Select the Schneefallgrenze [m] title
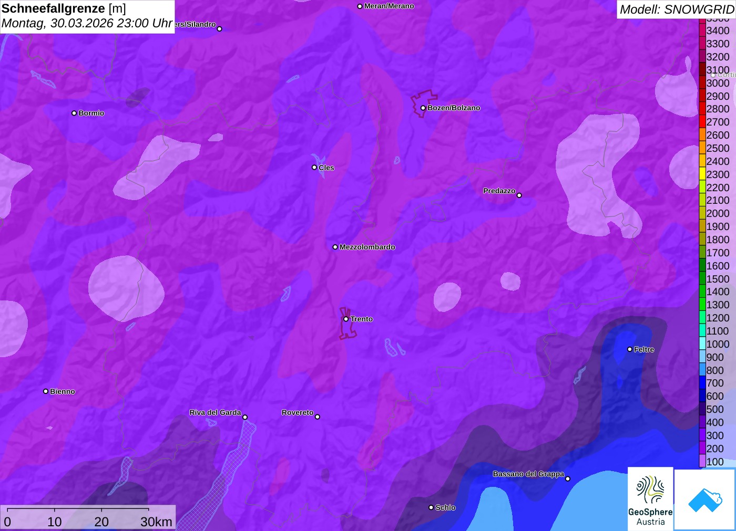 click(x=64, y=8)
